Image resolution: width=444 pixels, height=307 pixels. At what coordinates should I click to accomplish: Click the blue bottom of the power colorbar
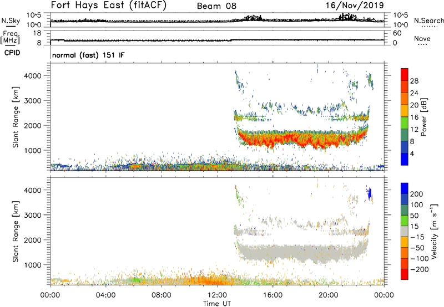(405, 159)
